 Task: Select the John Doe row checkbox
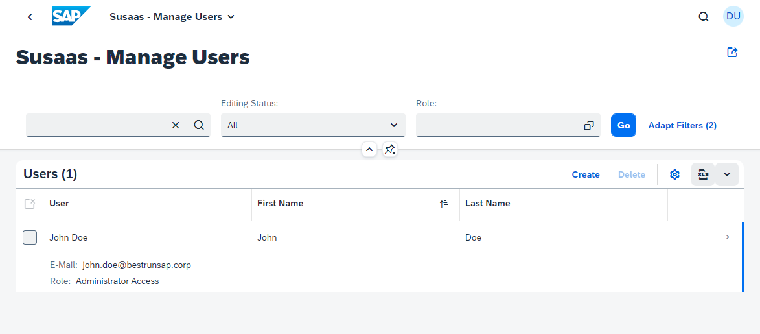[x=30, y=238]
